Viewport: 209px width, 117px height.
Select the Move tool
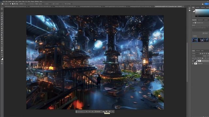pyautogui.click(x=2, y=9)
